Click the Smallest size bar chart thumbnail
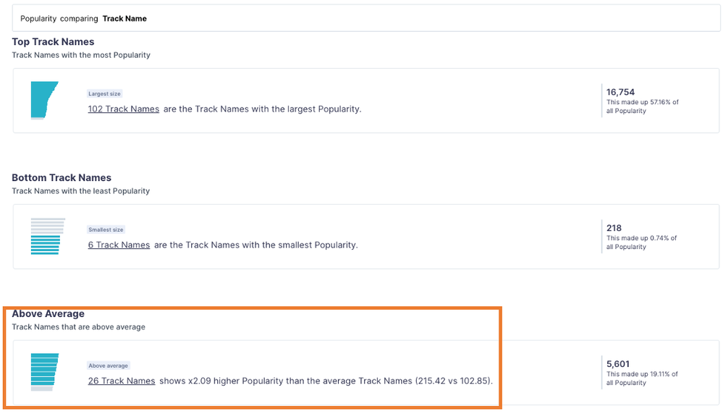Viewport: 723px width, 414px height. pyautogui.click(x=48, y=237)
